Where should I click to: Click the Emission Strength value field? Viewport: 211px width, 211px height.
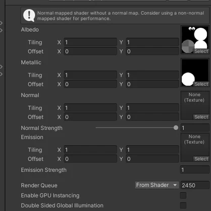(x=195, y=170)
